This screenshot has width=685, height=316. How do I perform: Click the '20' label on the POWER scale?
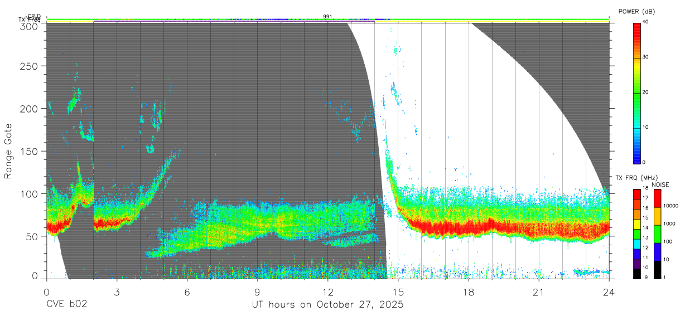coord(645,92)
